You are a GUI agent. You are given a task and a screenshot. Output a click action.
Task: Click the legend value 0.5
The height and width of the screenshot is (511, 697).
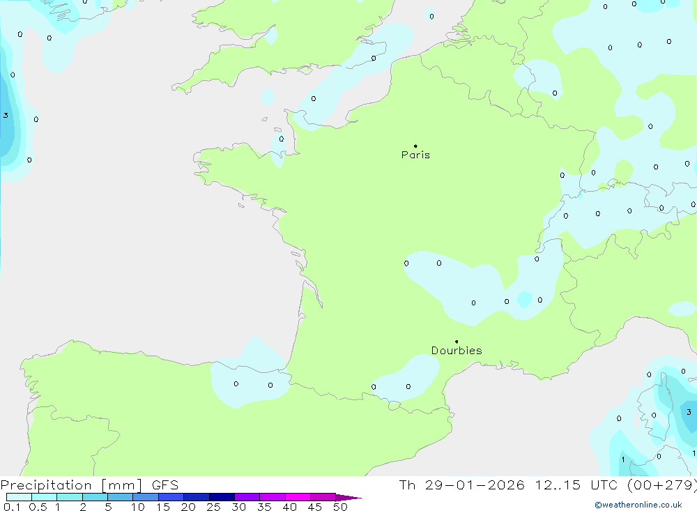(38, 507)
